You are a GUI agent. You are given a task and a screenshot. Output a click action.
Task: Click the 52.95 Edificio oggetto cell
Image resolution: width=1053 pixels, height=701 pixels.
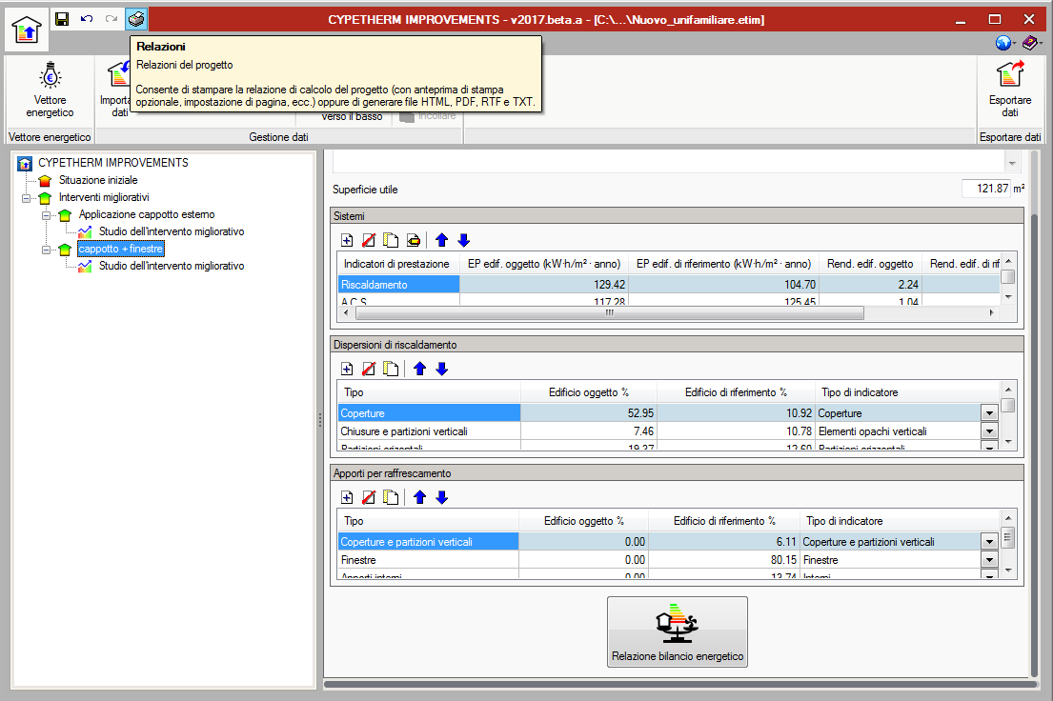tap(588, 413)
